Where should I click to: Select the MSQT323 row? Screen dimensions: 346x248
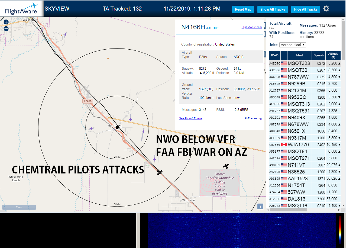305,63
